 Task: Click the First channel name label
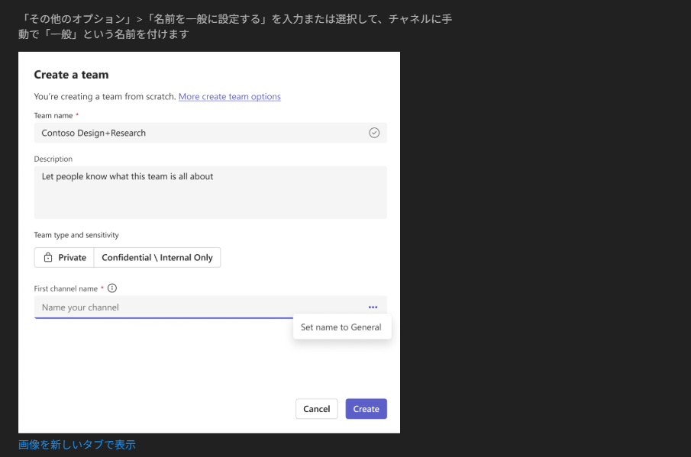(66, 289)
